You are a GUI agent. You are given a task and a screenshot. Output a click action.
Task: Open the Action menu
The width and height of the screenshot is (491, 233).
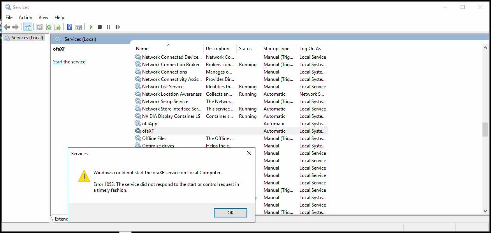pyautogui.click(x=25, y=17)
